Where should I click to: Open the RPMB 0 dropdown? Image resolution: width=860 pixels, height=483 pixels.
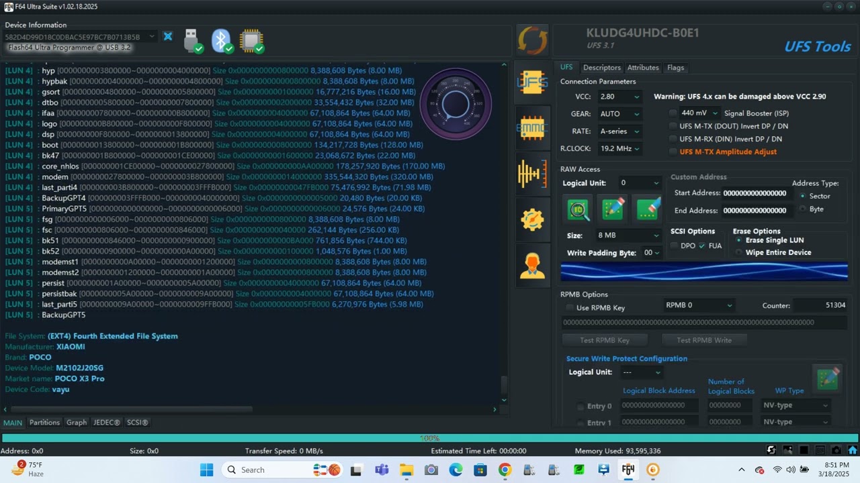point(699,305)
